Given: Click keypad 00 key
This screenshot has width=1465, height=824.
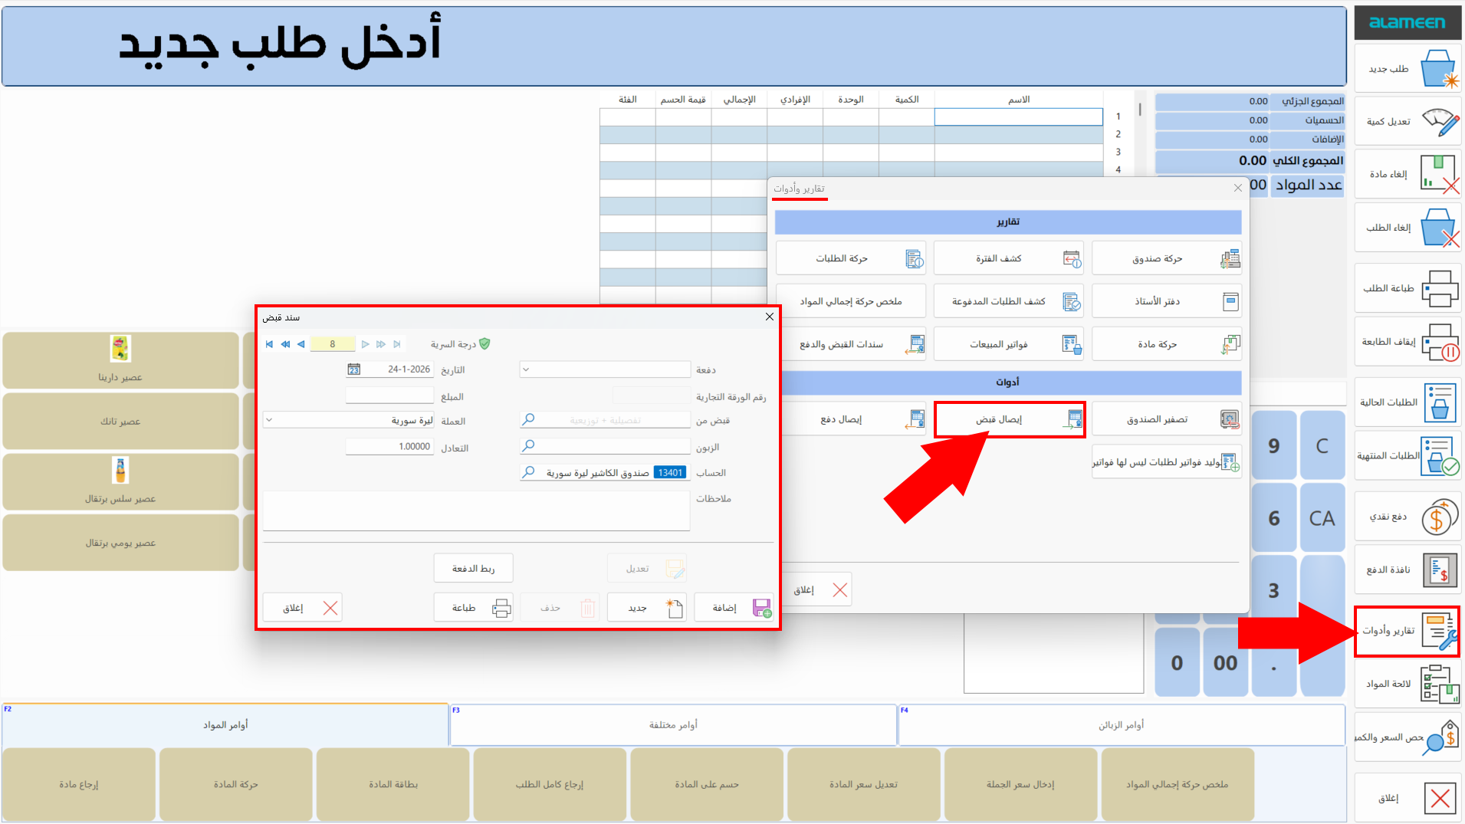Looking at the screenshot, I should point(1225,662).
